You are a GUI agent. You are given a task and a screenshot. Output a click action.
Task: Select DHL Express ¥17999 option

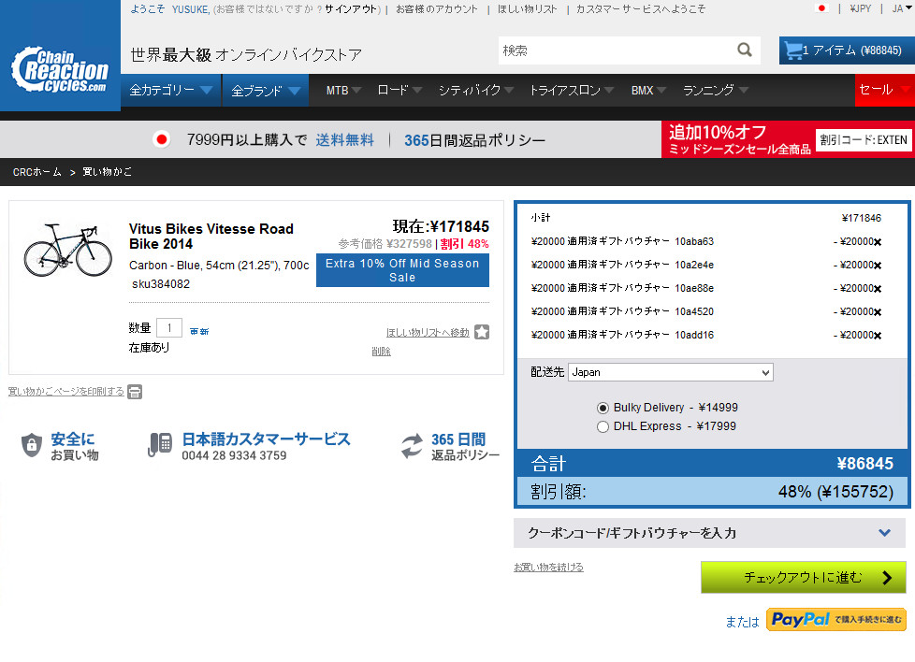603,427
